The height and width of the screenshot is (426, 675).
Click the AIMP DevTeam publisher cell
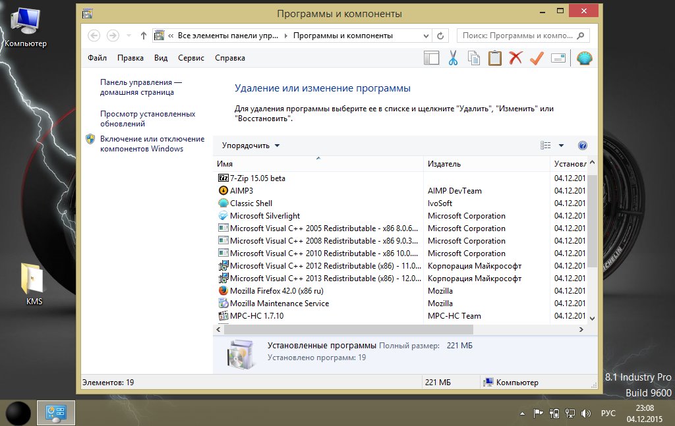(x=455, y=190)
